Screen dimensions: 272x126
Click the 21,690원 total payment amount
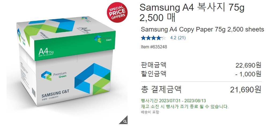click(x=245, y=90)
